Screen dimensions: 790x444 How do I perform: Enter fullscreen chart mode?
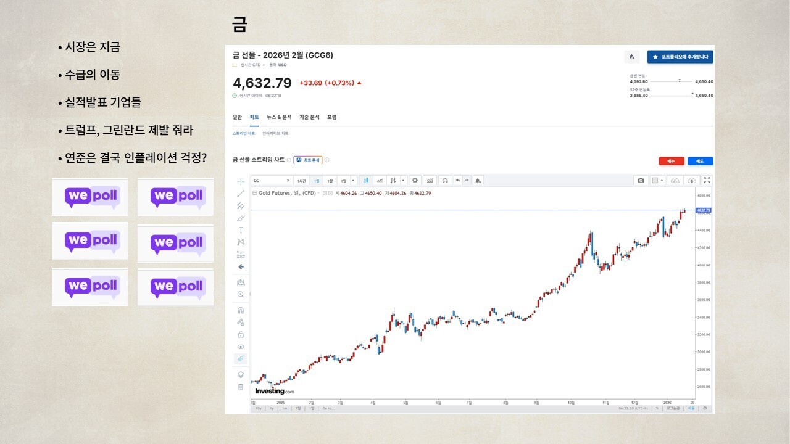point(707,181)
